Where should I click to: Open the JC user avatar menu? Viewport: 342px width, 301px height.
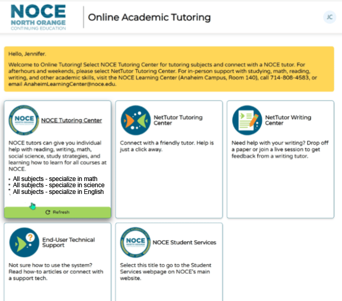click(x=330, y=17)
